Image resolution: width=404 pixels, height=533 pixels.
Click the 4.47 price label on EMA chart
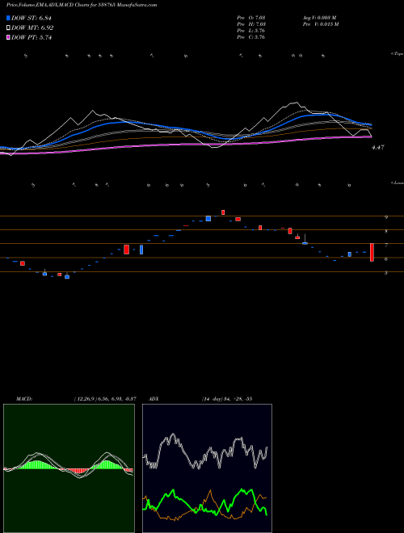click(x=378, y=148)
